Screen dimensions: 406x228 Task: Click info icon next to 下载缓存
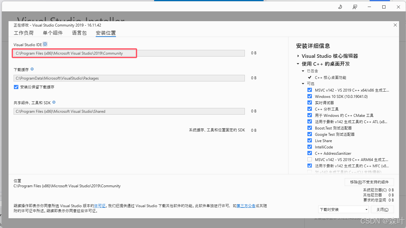(32, 69)
